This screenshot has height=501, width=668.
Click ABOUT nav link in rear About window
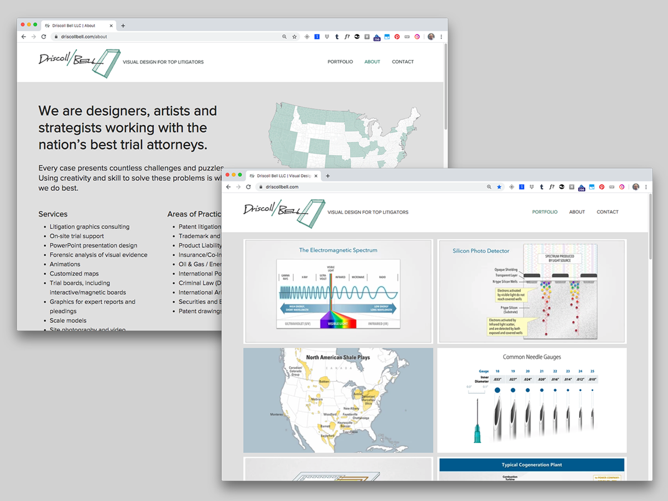[372, 62]
